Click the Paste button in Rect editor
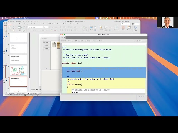The image size is (178, 133). point(88,41)
